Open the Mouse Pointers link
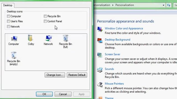Image resolution: width=177 pixels, height=99 pixels. (x=114, y=84)
